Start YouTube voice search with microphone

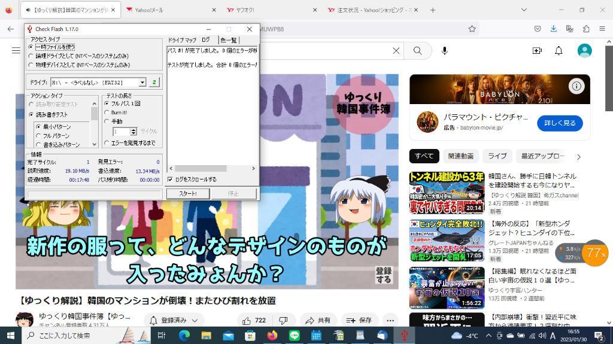click(x=445, y=51)
